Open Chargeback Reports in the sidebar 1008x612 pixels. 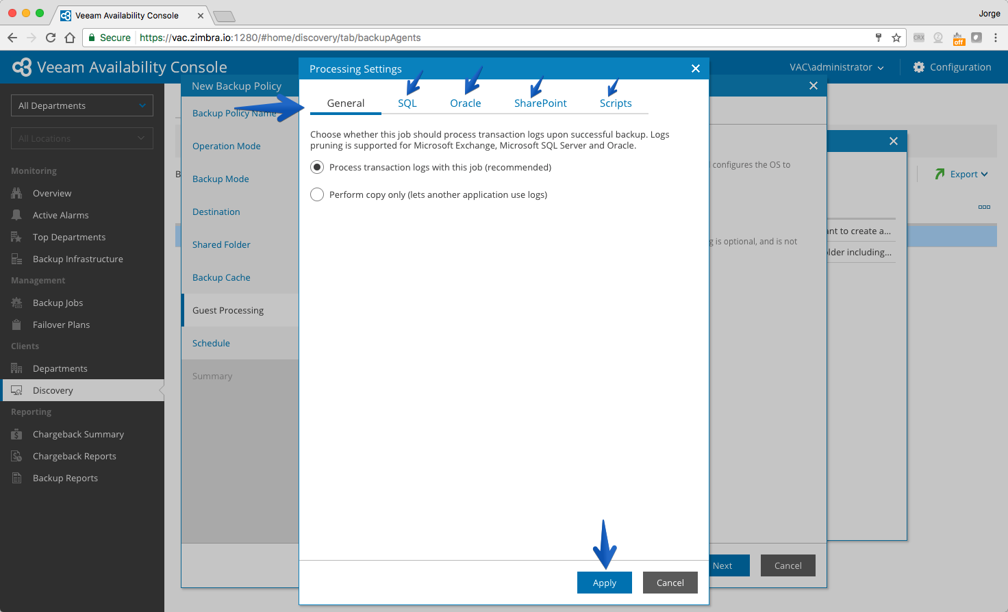[x=75, y=456]
